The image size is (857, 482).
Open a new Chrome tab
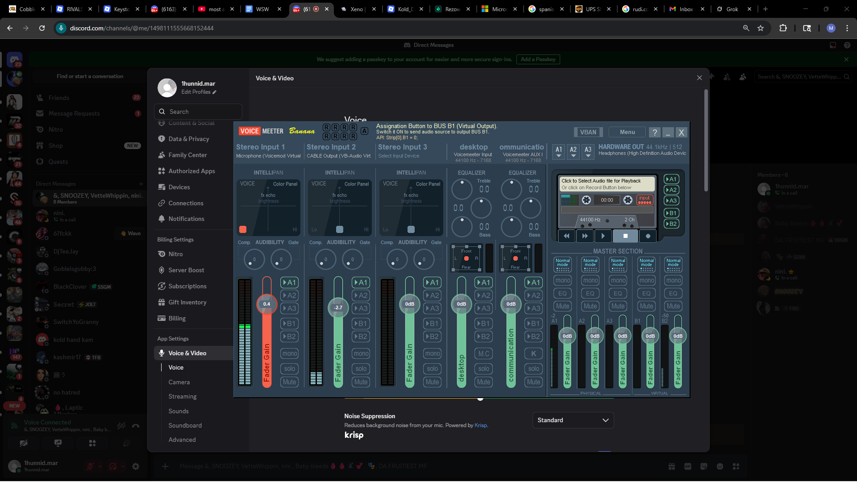[x=765, y=9]
